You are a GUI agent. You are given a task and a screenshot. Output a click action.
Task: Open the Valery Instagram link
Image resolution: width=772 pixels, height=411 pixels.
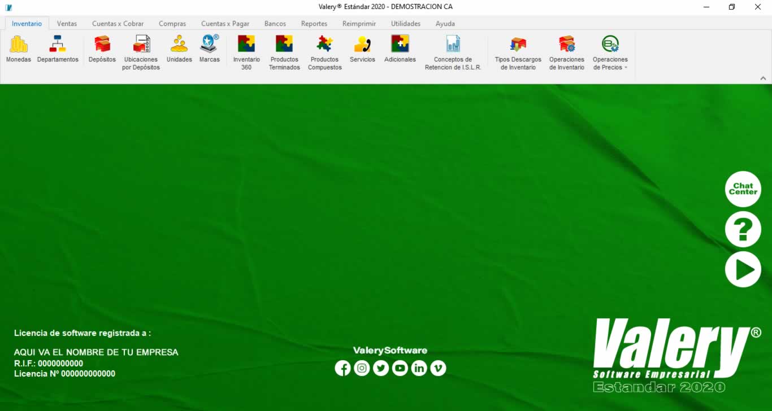tap(362, 369)
